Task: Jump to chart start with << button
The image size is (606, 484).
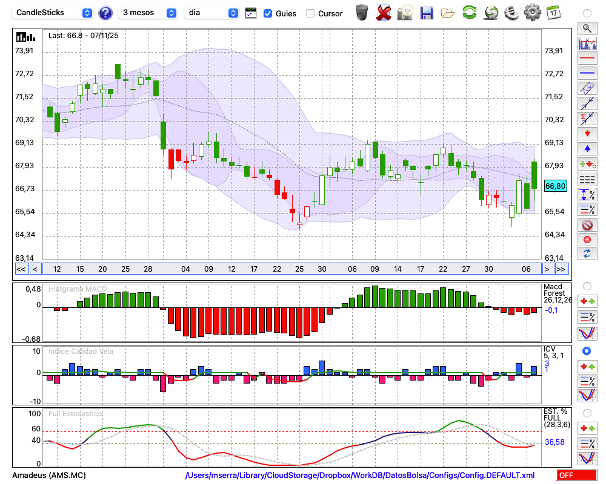Action: (21, 269)
